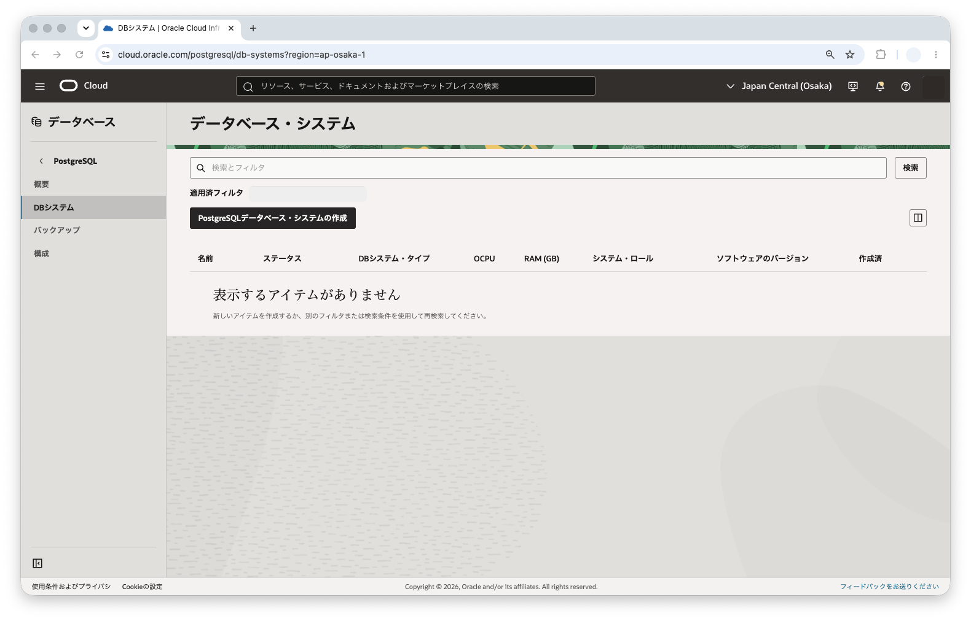Click the browser back arrow
Viewport: 971px width, 621px height.
[35, 55]
